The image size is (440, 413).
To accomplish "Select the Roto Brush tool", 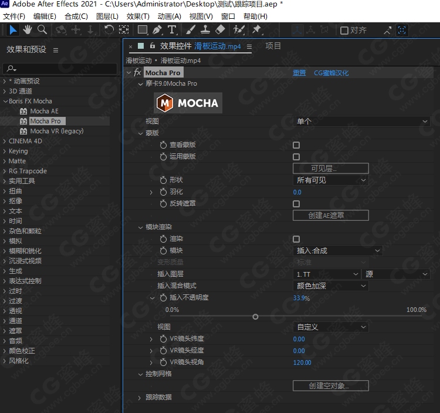I will [239, 30].
